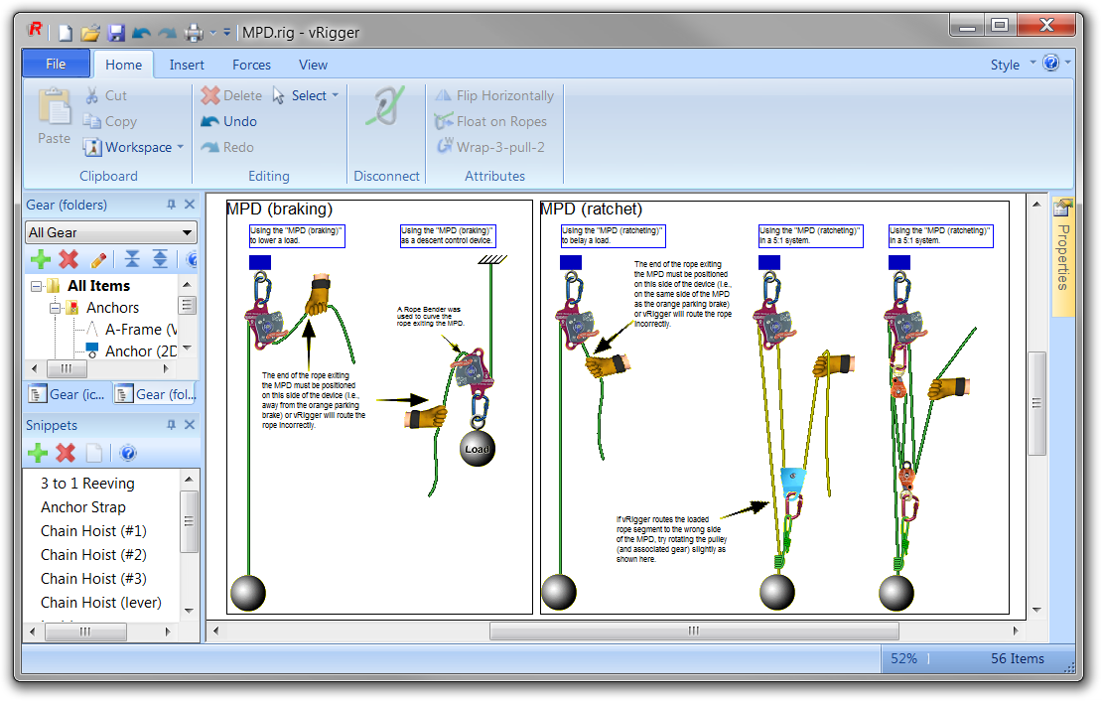Add gear with the green plus icon
Viewport: 1102px width, 701px height.
(x=40, y=260)
